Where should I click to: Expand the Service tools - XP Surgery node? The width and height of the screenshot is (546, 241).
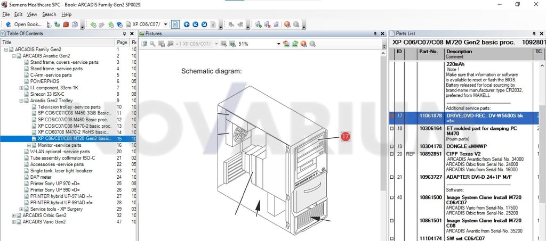(21, 209)
